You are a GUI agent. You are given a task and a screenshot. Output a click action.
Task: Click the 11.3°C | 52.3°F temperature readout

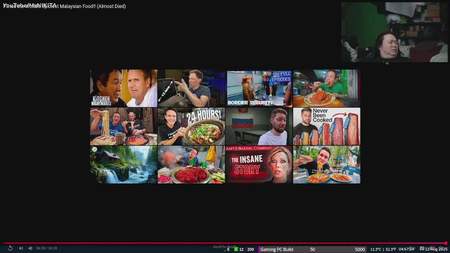[x=383, y=249]
